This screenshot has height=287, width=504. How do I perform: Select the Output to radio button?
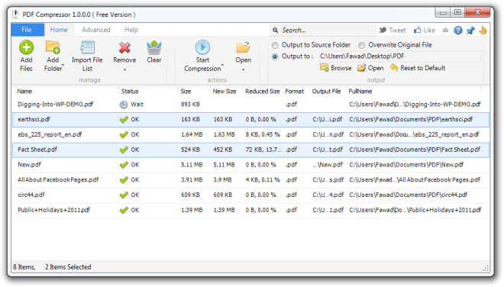coord(275,57)
